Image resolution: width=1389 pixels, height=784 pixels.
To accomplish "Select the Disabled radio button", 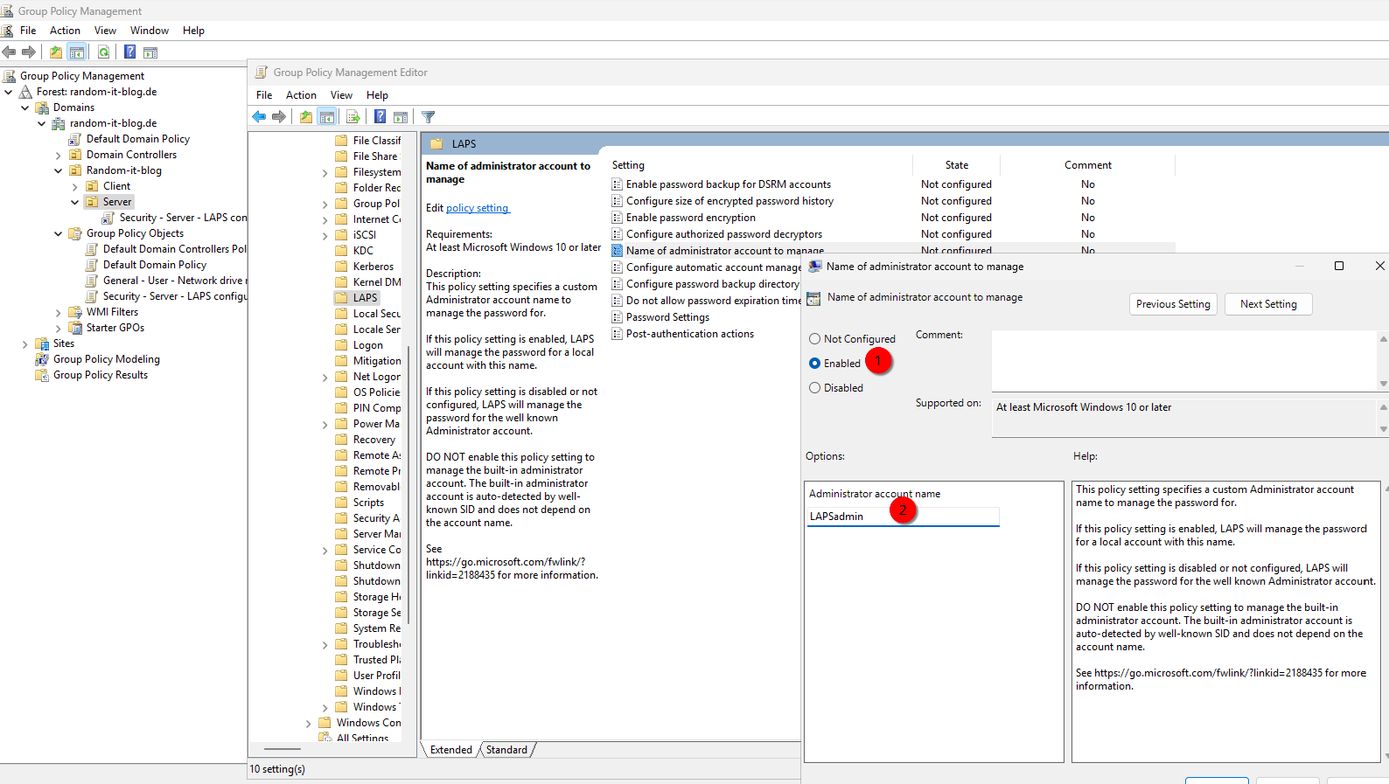I will [x=814, y=388].
